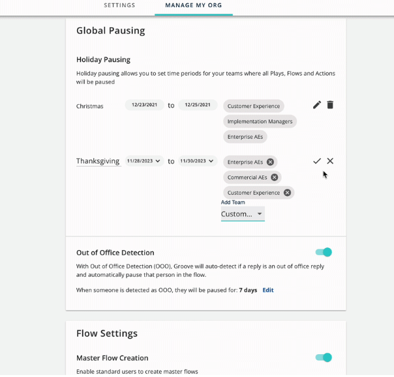Click Christmas Customer Experience team chip
Image resolution: width=394 pixels, height=377 pixels.
point(254,106)
